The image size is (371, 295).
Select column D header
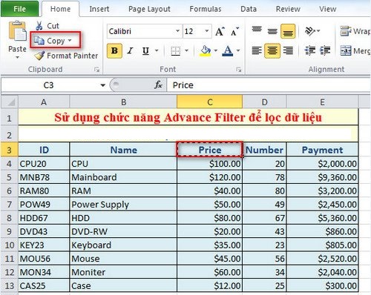pos(264,102)
